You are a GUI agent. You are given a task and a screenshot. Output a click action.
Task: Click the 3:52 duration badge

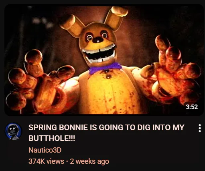pyautogui.click(x=192, y=107)
